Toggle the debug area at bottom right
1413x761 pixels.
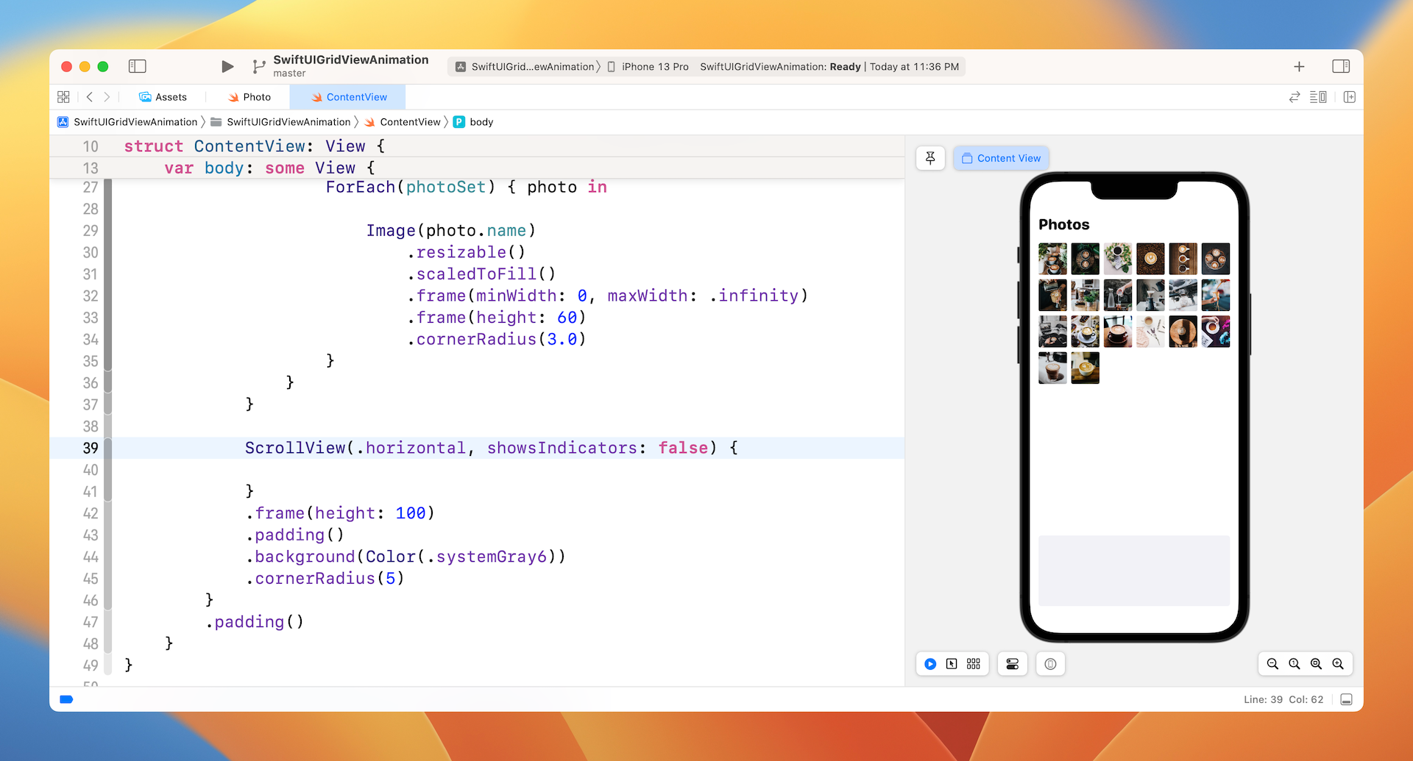(x=1346, y=699)
